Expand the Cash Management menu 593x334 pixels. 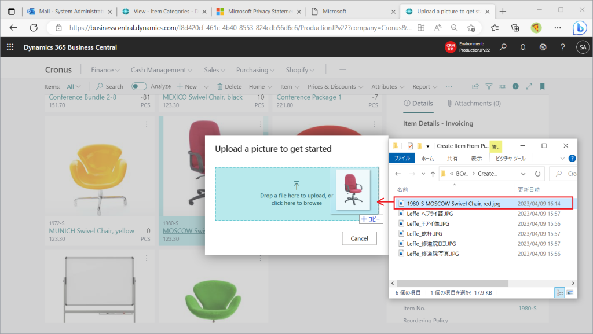coord(162,70)
